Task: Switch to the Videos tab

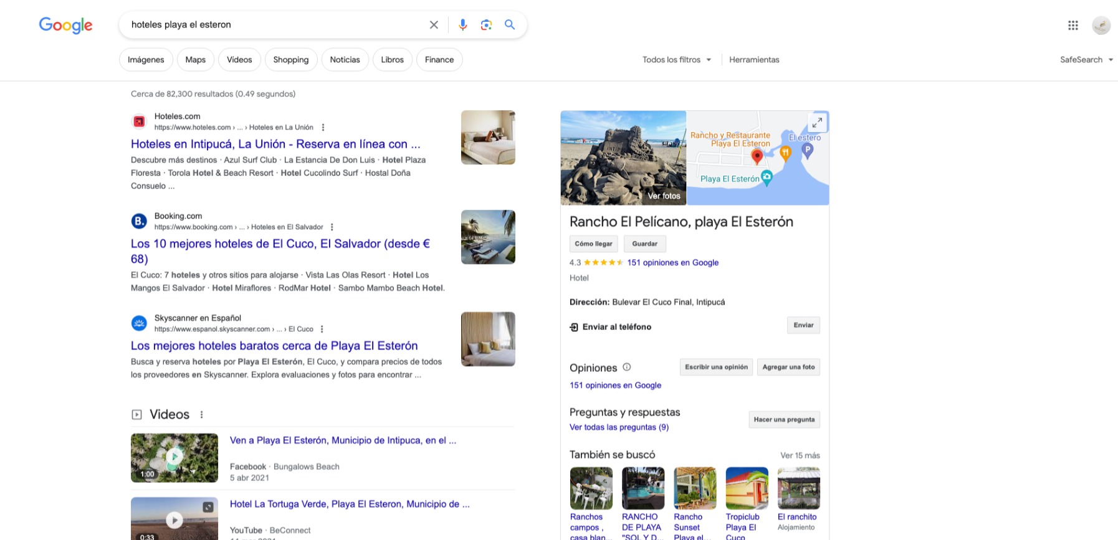Action: [x=239, y=60]
